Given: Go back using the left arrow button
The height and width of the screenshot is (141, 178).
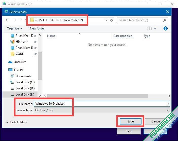Looking at the screenshot, I should (x=7, y=20).
